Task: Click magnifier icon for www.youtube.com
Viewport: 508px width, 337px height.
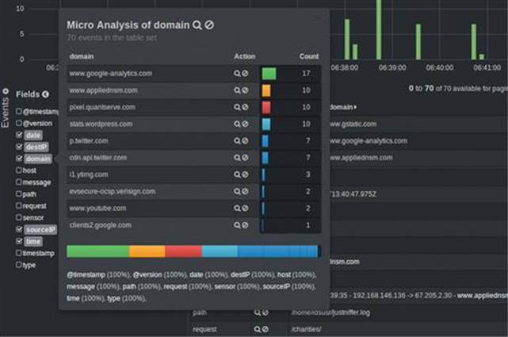Action: pyautogui.click(x=237, y=208)
